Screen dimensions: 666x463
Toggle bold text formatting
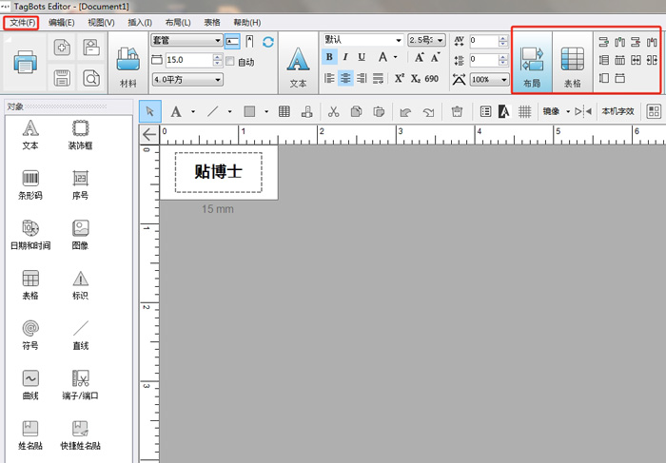point(329,57)
